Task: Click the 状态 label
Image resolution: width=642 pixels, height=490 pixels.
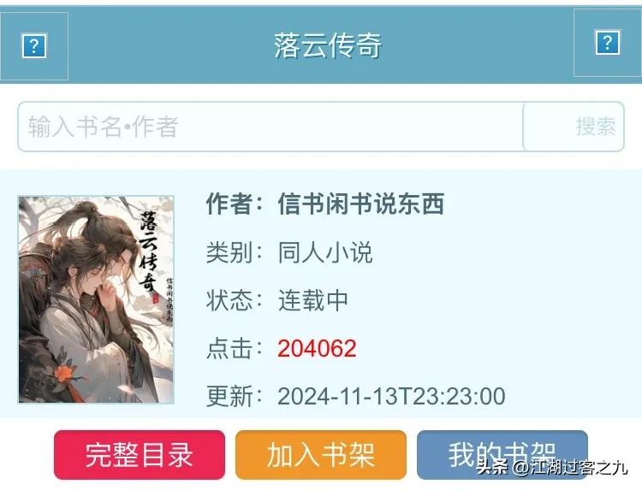Action: point(229,300)
